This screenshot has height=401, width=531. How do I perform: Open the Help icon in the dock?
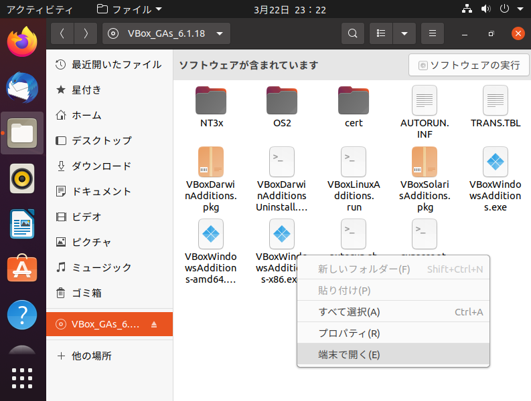[22, 315]
